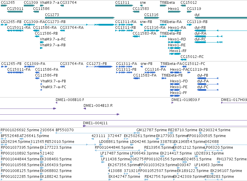The image size is (247, 181).
Task: Click transcript CG1309-RA label
Action: [x=34, y=22]
